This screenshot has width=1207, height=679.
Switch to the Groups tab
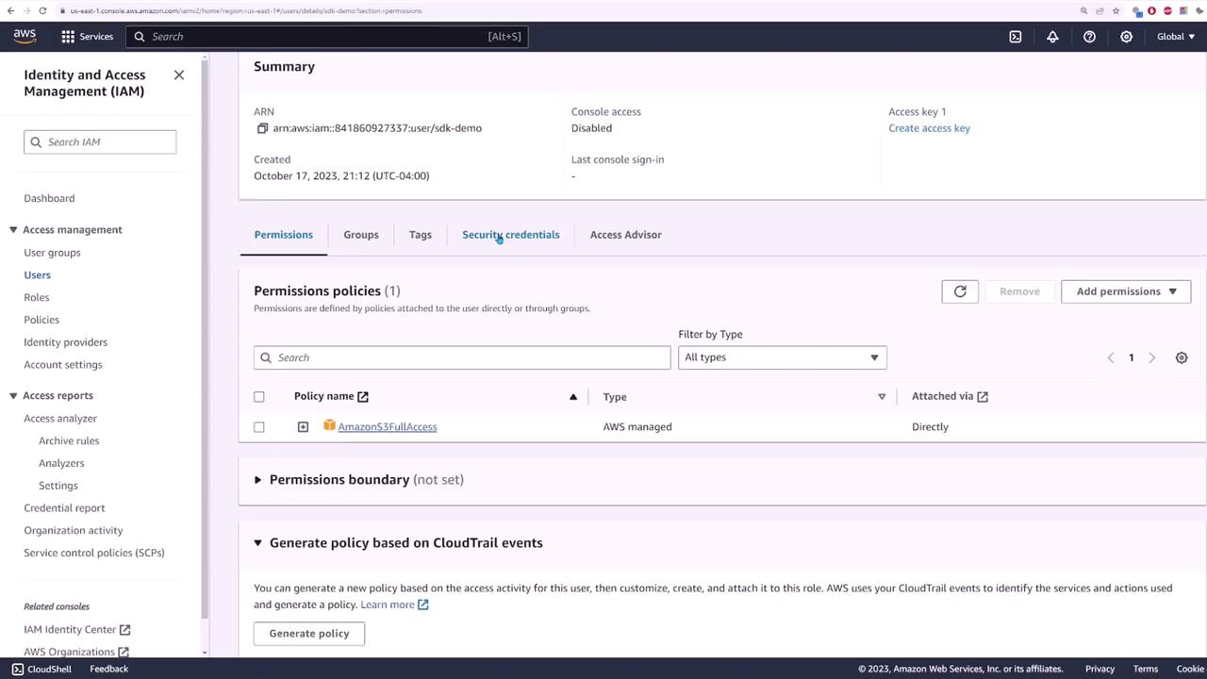click(361, 235)
